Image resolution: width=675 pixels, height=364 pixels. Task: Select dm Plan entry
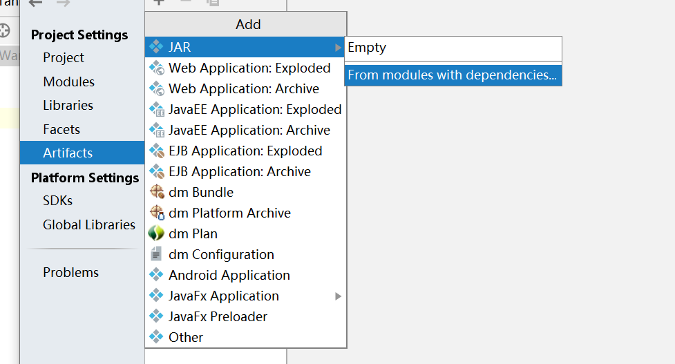(x=245, y=233)
